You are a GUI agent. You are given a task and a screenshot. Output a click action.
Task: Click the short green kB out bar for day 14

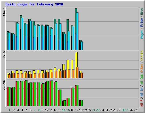(65, 103)
